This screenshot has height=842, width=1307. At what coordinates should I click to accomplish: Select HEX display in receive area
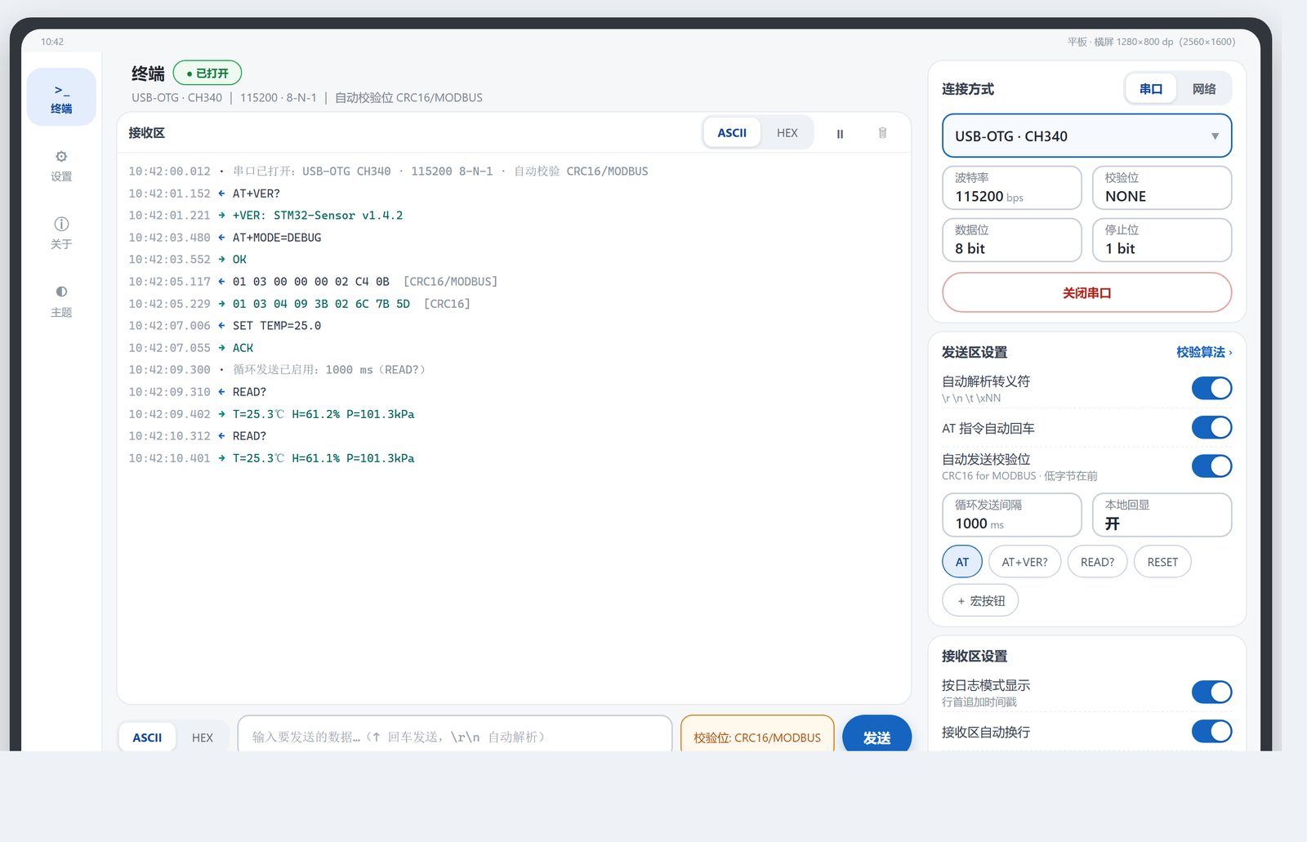point(787,133)
